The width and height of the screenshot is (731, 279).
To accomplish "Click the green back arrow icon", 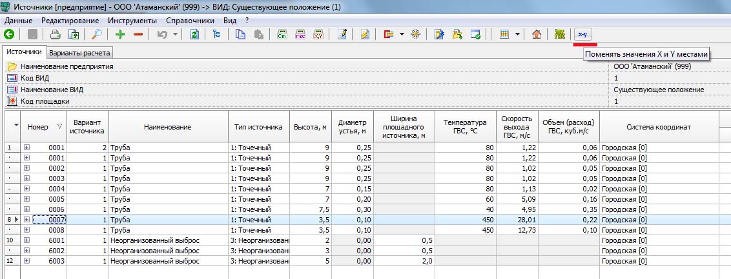I will [x=9, y=34].
